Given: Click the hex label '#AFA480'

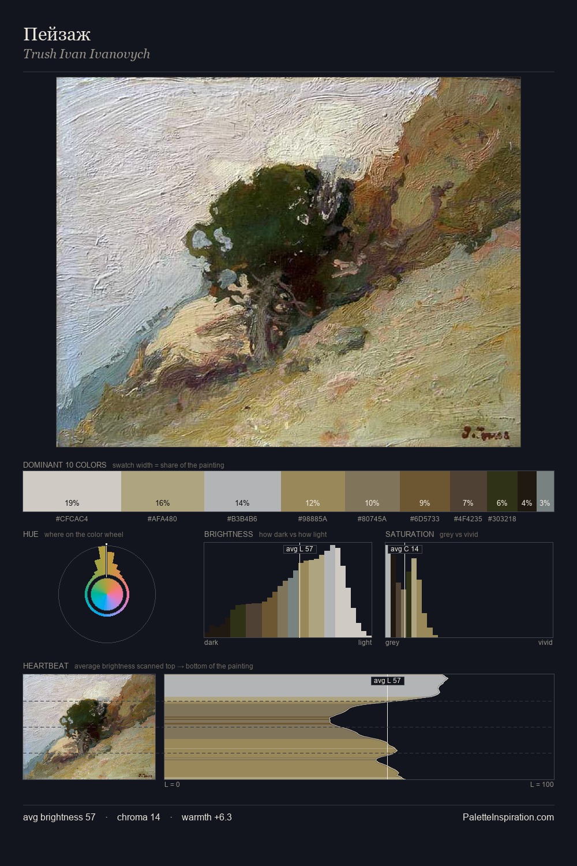Looking at the screenshot, I should coord(162,518).
